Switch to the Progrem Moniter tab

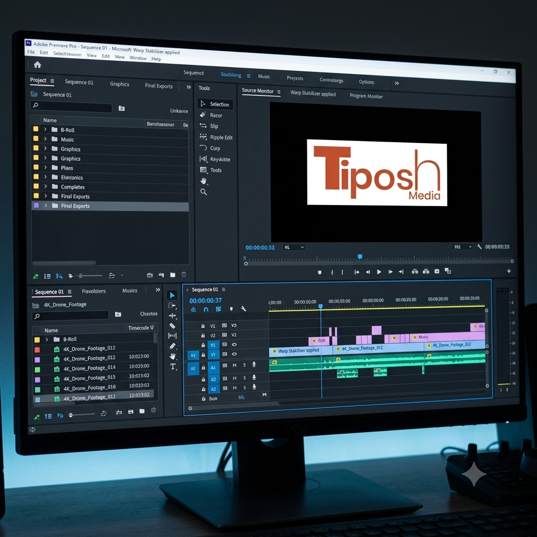pos(366,96)
